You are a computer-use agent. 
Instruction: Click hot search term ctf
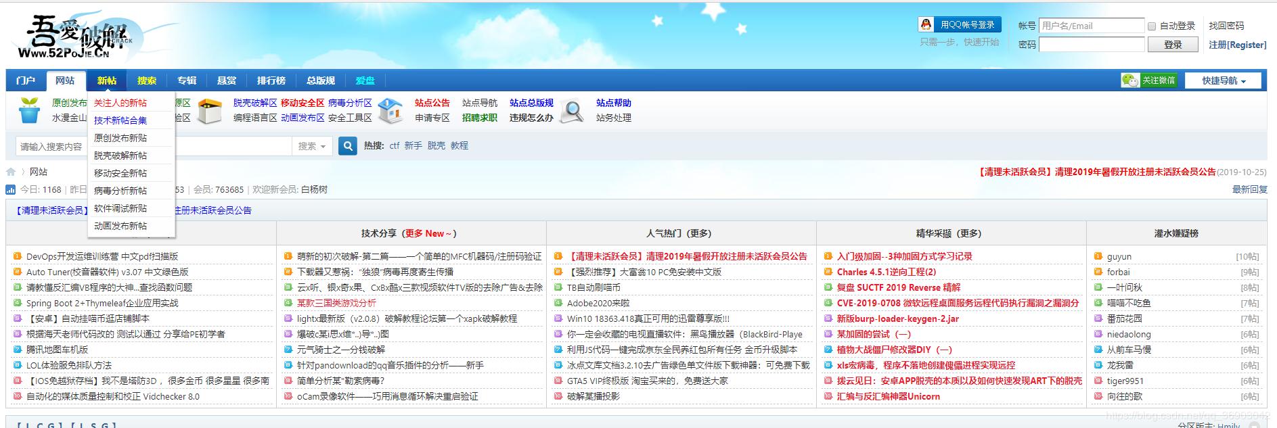coord(395,145)
